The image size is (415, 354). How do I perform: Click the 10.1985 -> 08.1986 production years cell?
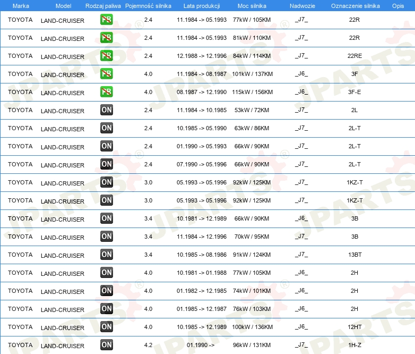click(202, 255)
